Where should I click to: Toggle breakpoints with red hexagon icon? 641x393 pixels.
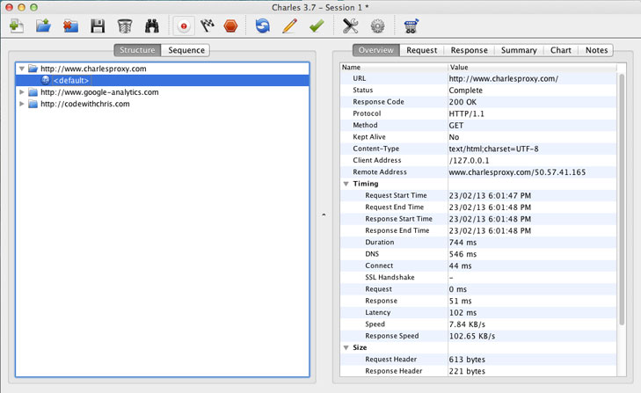[231, 26]
